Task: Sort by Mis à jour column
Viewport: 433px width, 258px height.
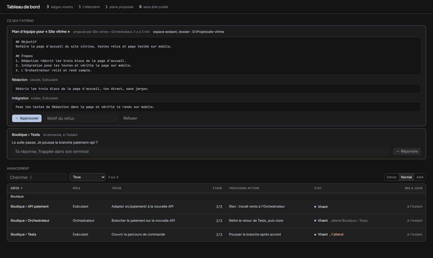Action: (413, 188)
